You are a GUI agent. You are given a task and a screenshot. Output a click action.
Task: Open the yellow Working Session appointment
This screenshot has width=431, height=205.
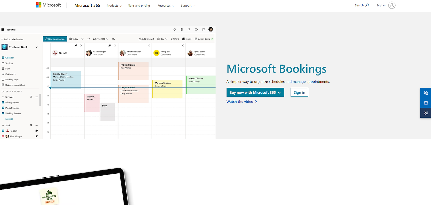tap(167, 89)
